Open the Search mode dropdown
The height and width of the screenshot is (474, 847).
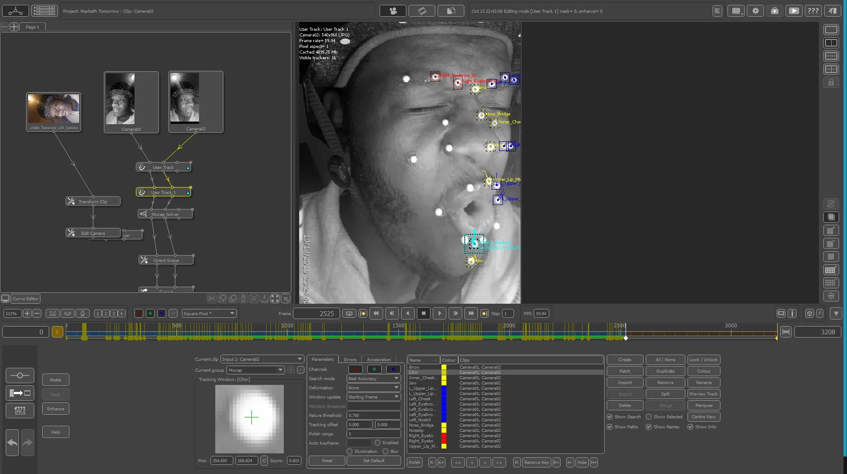[373, 378]
